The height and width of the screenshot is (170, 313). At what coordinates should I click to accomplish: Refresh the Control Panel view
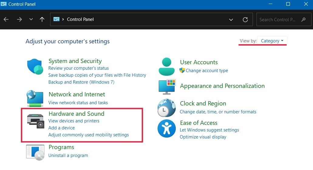point(245,19)
